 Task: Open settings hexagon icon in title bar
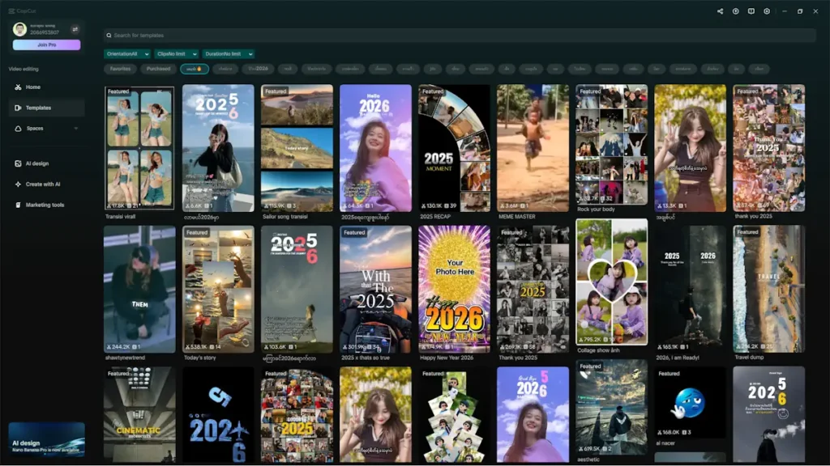[767, 11]
